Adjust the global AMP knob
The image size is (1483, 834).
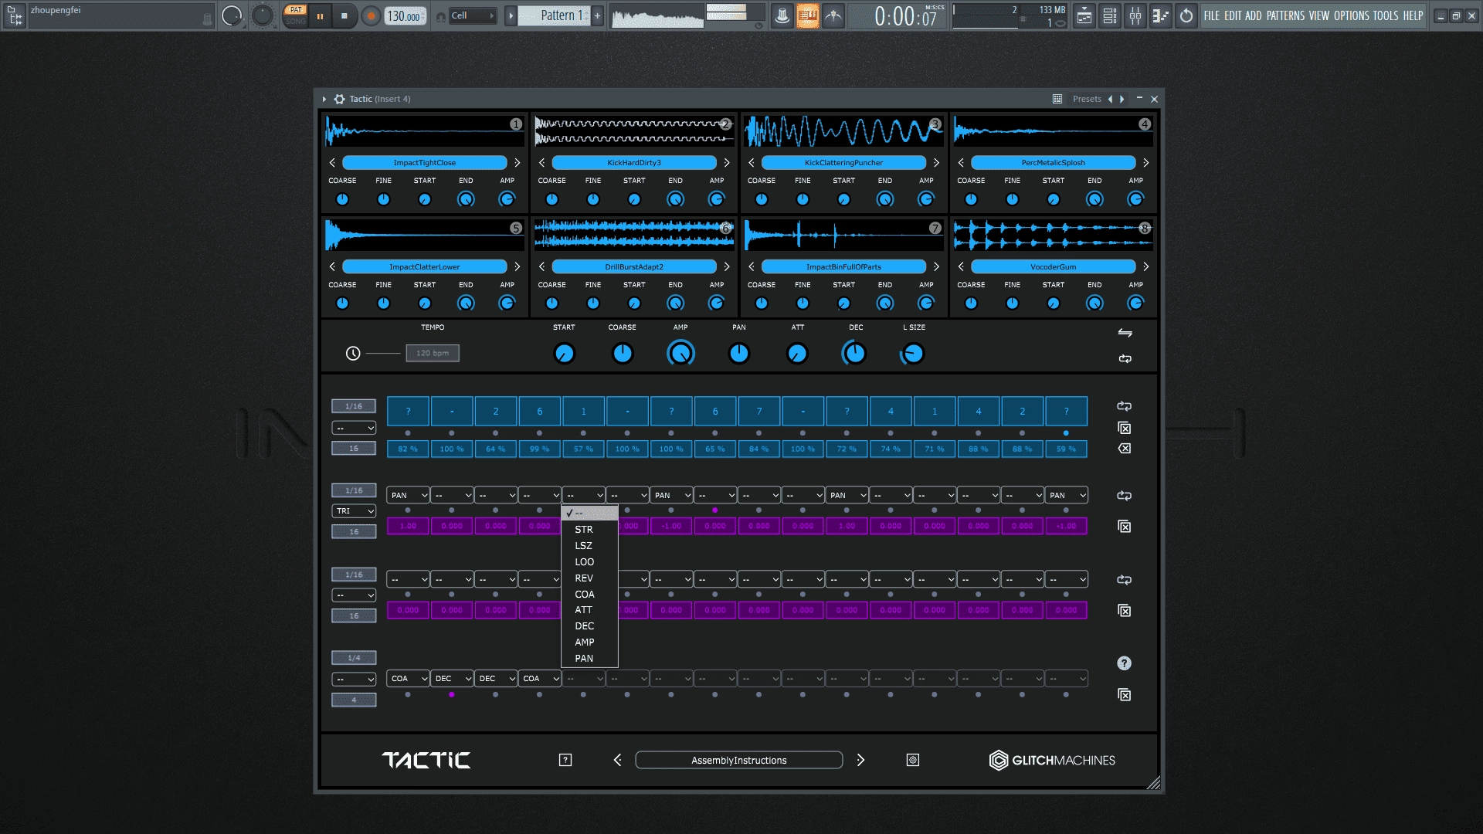click(680, 354)
